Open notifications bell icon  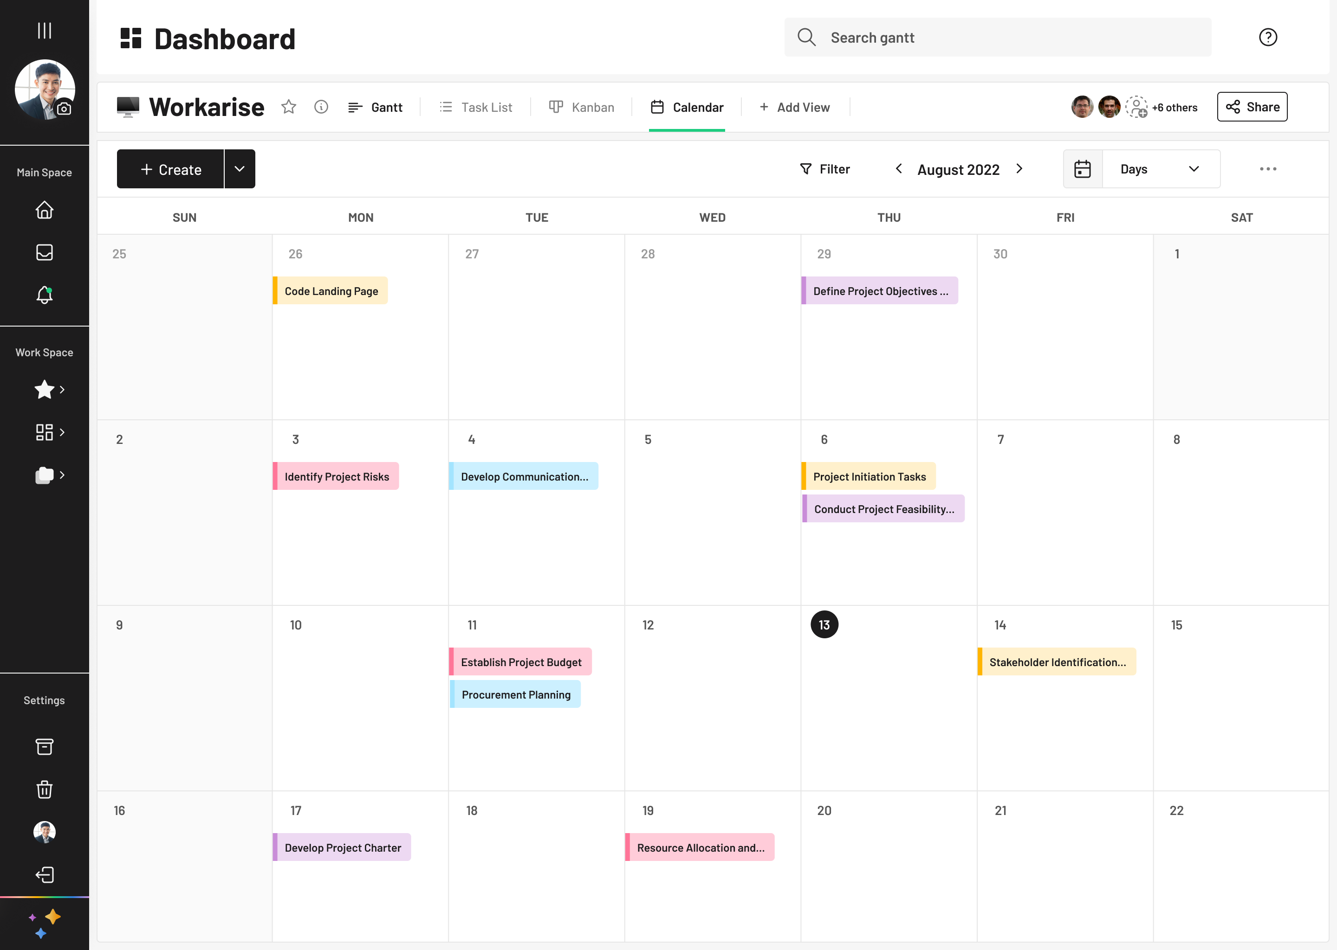point(45,295)
